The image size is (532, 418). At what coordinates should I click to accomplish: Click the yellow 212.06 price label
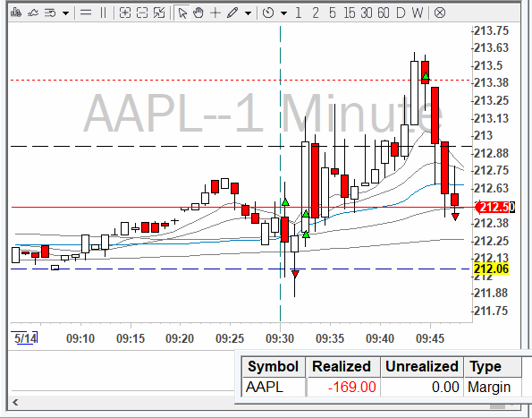point(491,269)
